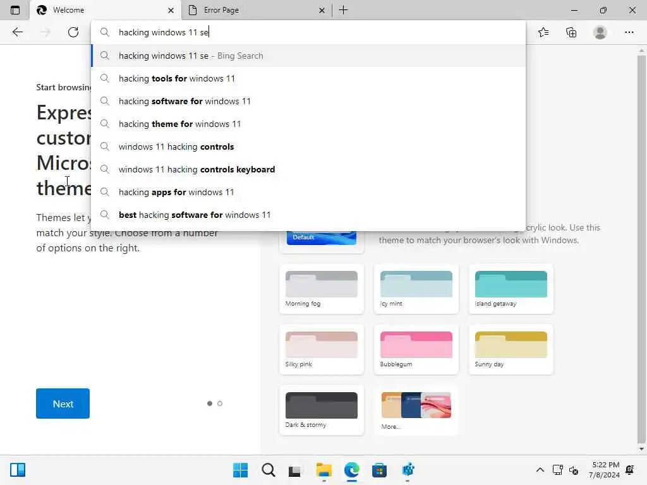Viewport: 647px width, 485px height.
Task: Open Settings and more ellipsis menu
Action: (x=629, y=32)
